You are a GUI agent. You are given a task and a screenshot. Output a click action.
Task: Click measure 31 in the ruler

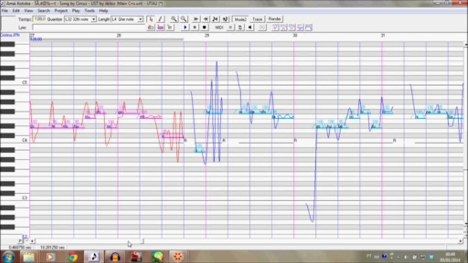(383, 35)
